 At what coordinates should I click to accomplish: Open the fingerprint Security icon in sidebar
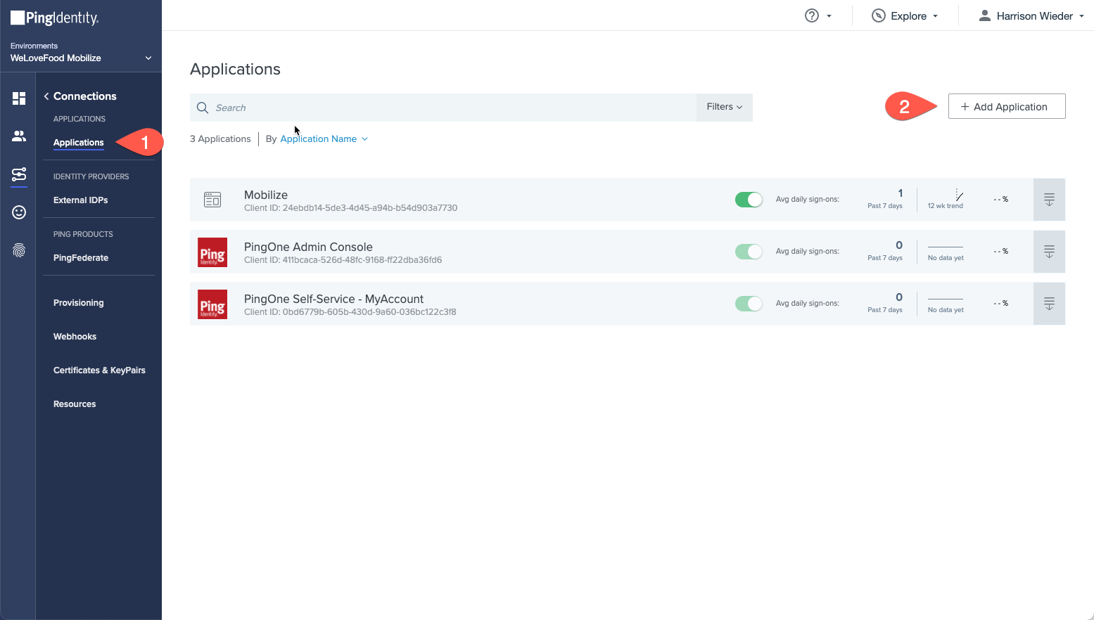19,250
